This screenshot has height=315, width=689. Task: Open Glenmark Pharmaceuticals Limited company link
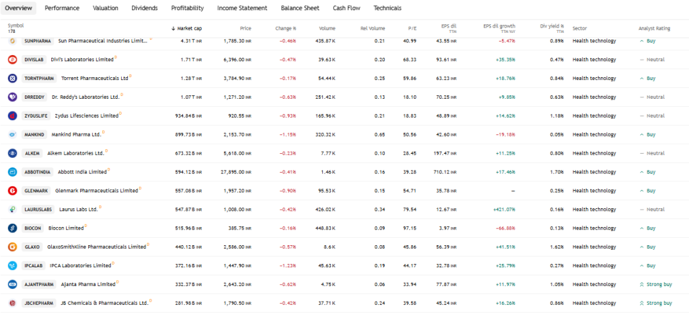(x=97, y=191)
